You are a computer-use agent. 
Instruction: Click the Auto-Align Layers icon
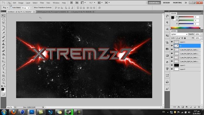click(x=99, y=8)
